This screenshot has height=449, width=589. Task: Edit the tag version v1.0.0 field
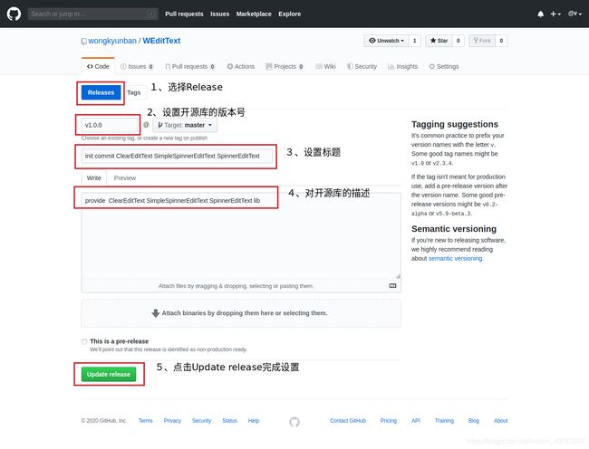pos(110,125)
